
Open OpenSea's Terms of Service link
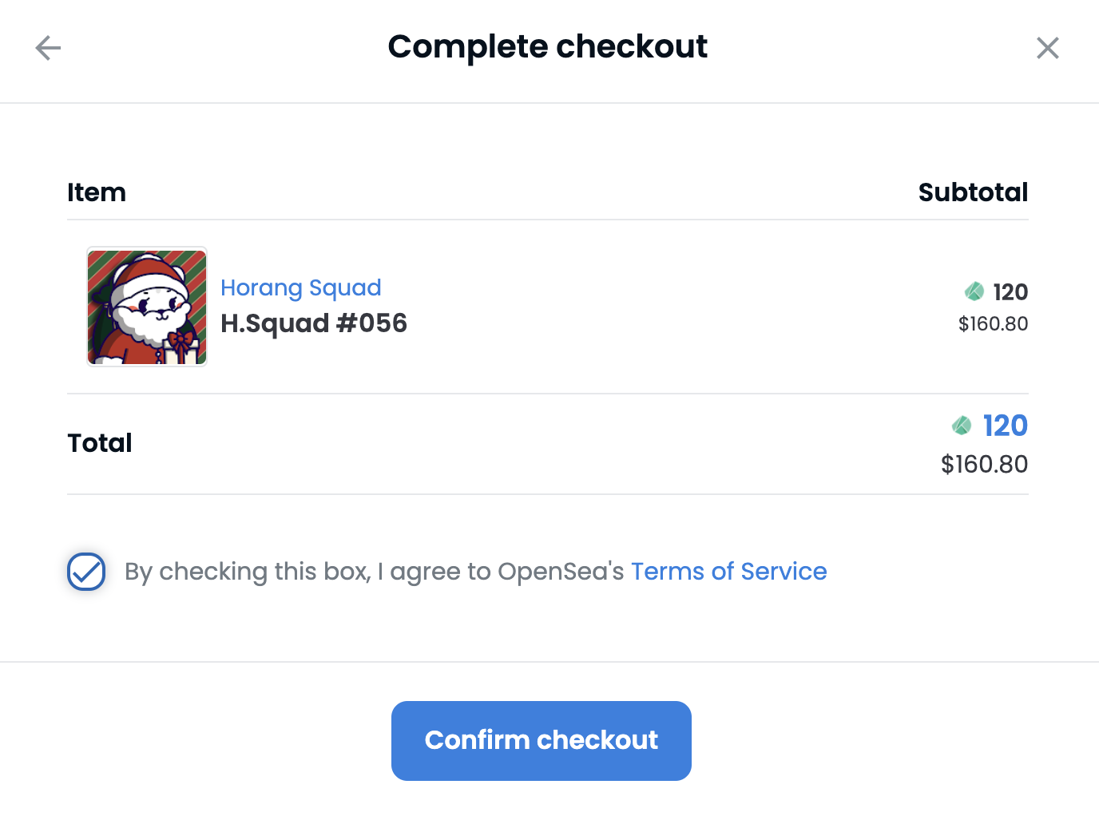(728, 572)
